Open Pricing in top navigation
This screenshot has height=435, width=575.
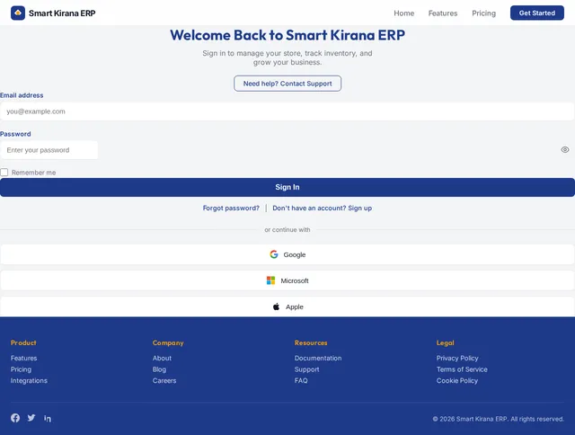(x=483, y=13)
